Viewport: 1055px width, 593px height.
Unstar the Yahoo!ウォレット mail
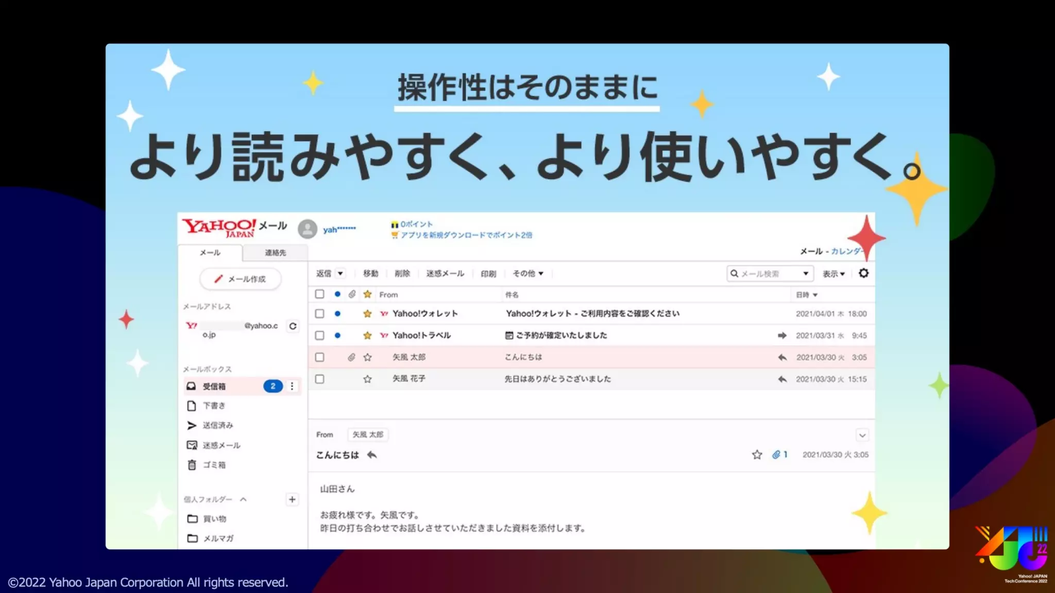(x=367, y=313)
